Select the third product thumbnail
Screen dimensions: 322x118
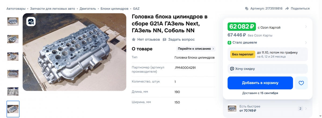click(x=13, y=56)
